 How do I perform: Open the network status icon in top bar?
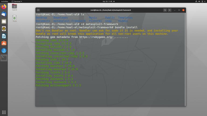click(x=196, y=1)
